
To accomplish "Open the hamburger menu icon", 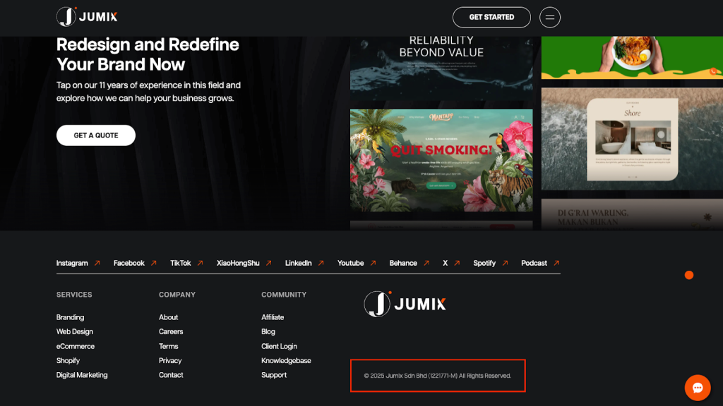I will pos(549,17).
